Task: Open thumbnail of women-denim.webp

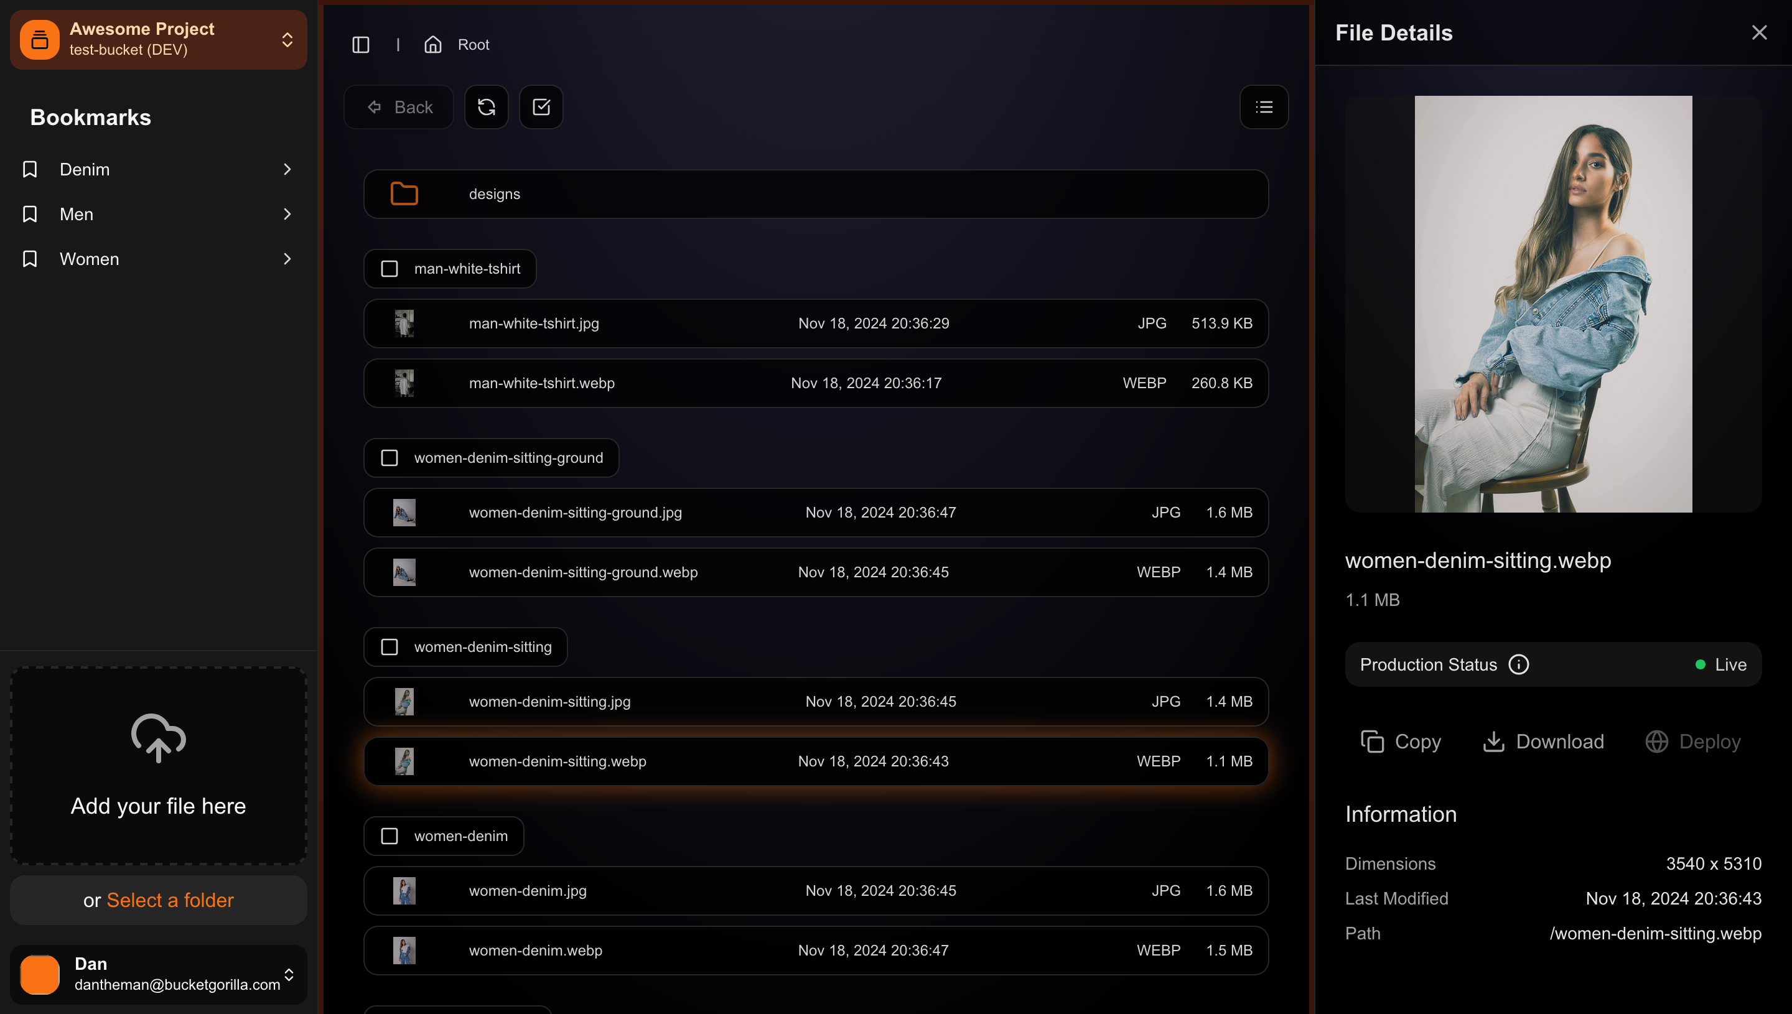Action: point(404,951)
